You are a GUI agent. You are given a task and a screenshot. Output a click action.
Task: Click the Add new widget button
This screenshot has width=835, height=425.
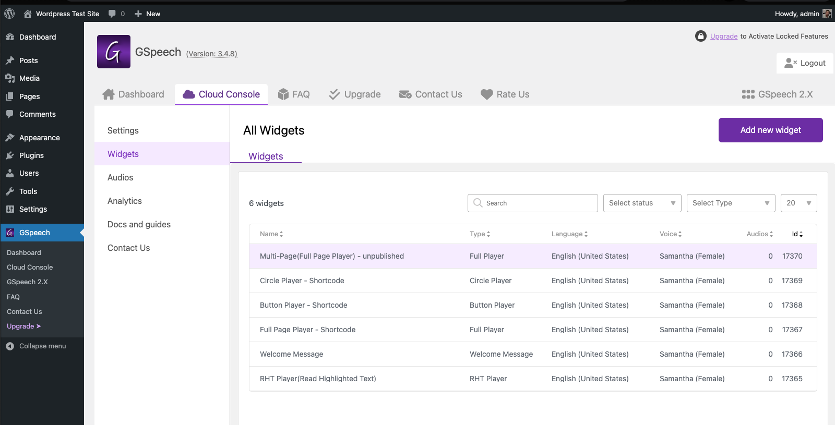click(770, 130)
